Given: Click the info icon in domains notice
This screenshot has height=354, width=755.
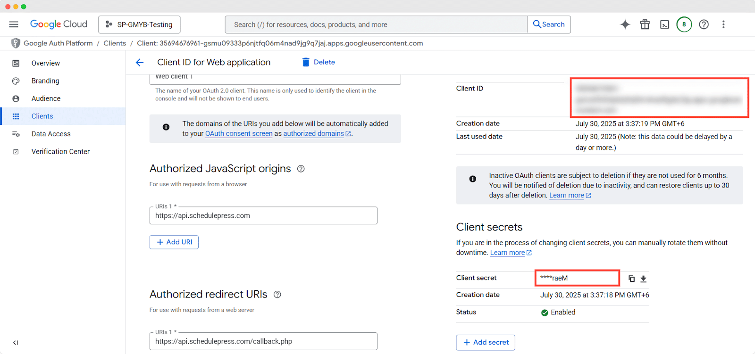Looking at the screenshot, I should [x=166, y=127].
